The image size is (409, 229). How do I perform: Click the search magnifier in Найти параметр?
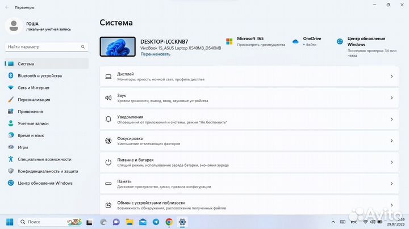coord(83,47)
